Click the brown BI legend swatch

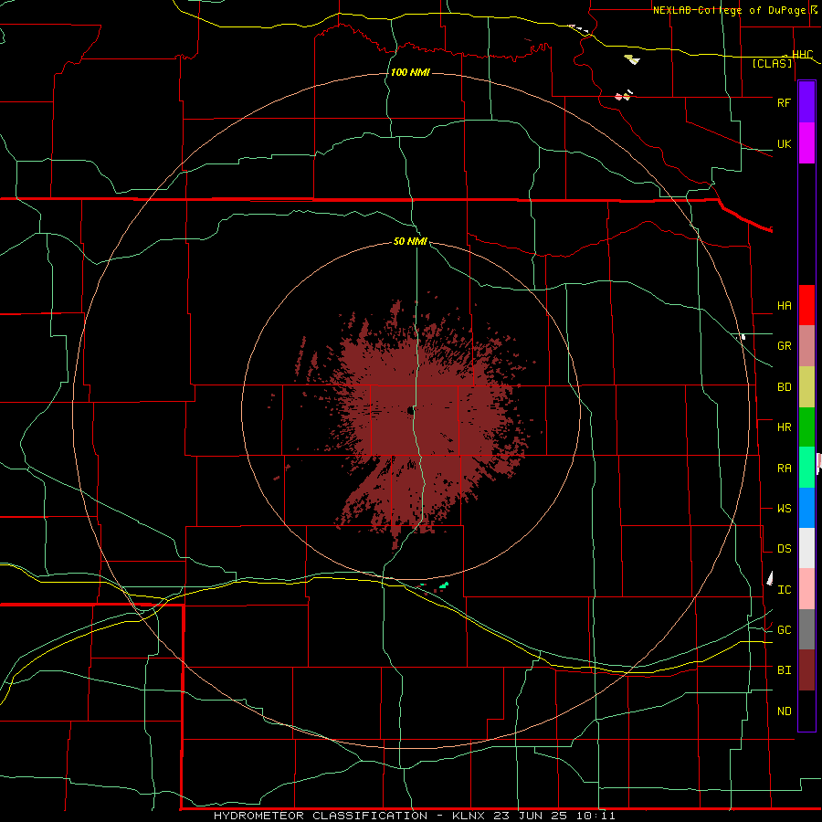pos(806,670)
